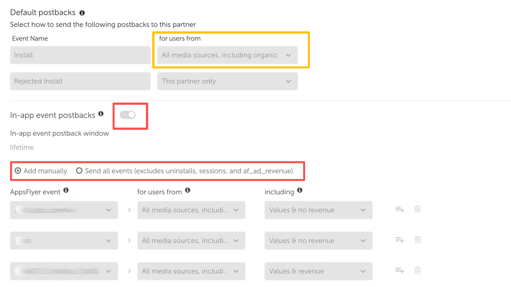
Task: Open Values & revenue dropdown in third row
Action: tap(318, 271)
